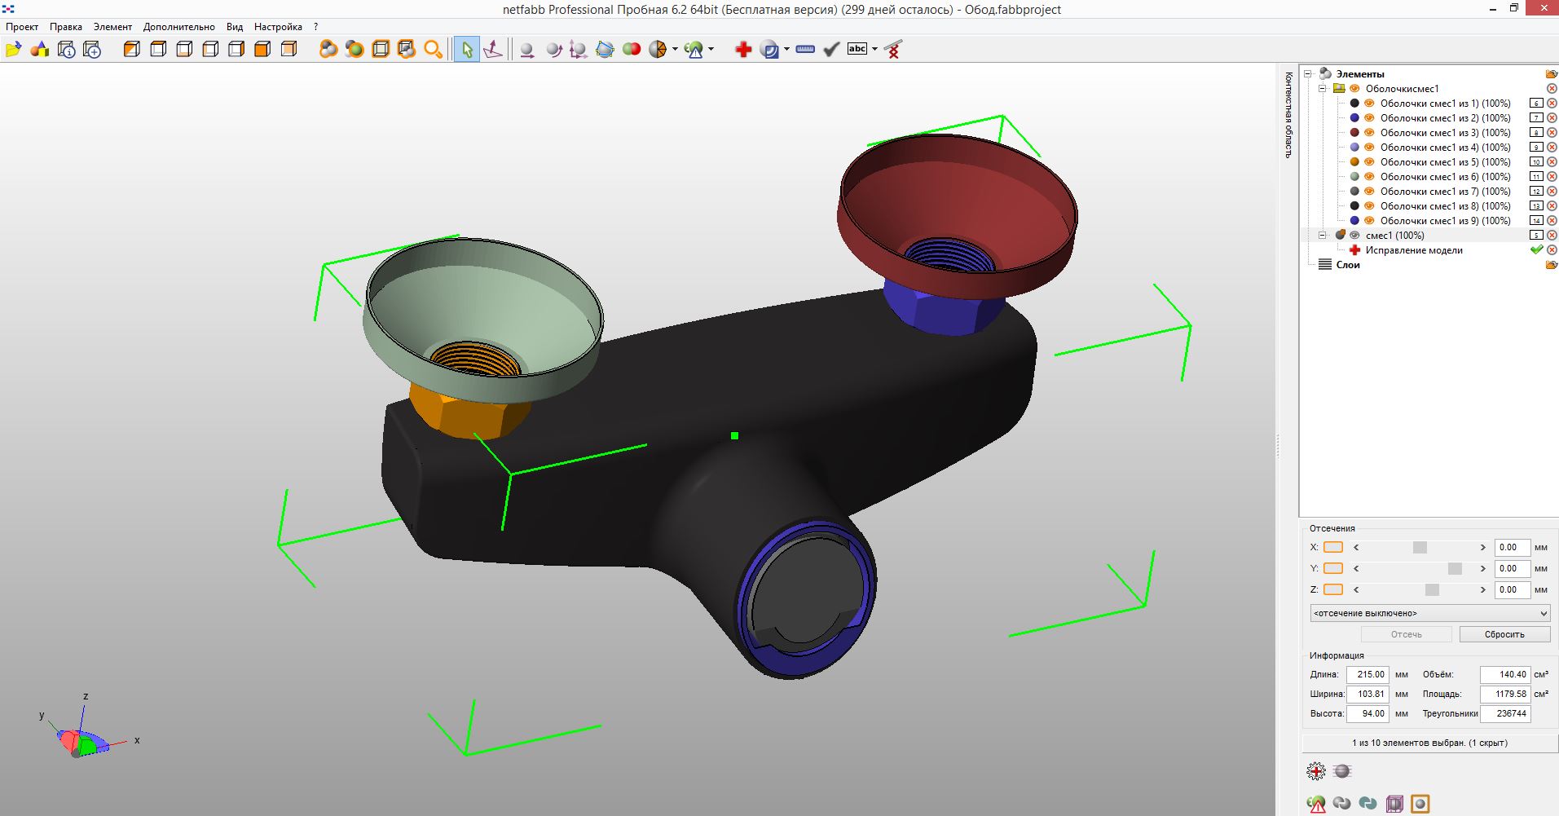Open the Вид menu
This screenshot has height=816, width=1559.
235,27
